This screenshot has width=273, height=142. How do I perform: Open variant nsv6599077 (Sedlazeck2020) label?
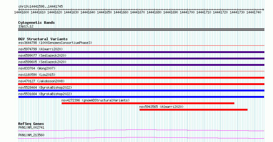click(x=42, y=55)
